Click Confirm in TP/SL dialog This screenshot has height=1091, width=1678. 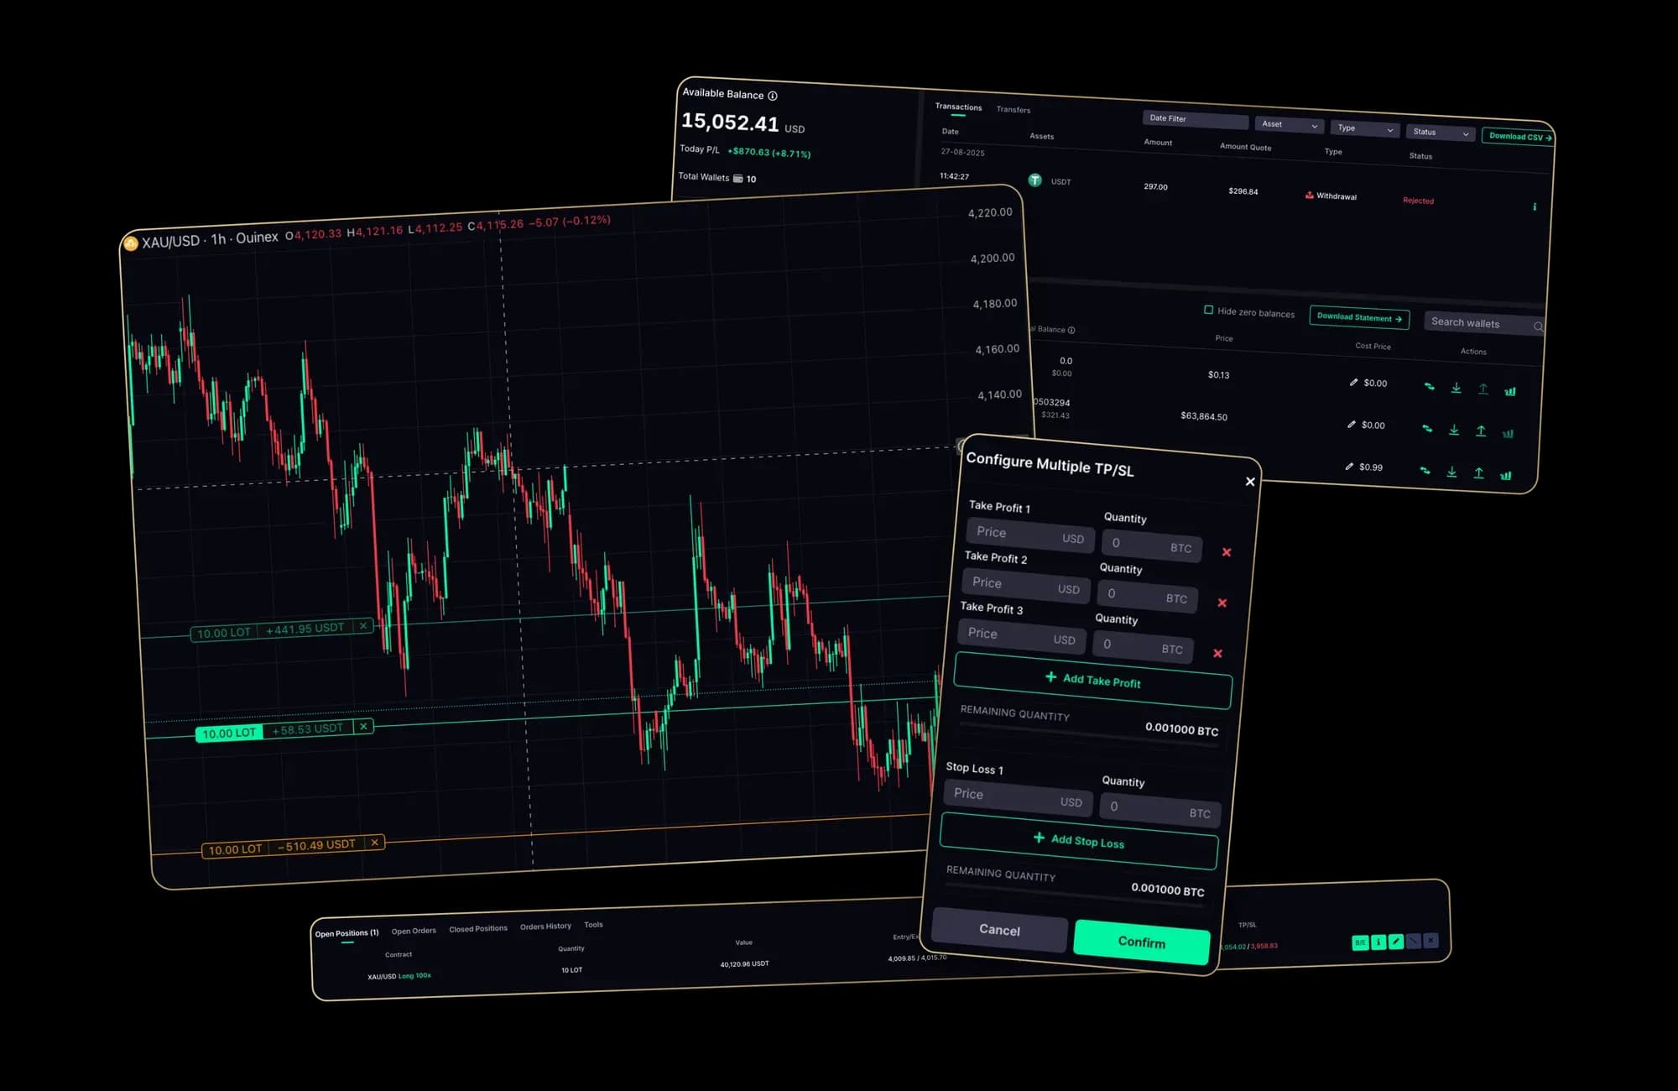(1142, 942)
